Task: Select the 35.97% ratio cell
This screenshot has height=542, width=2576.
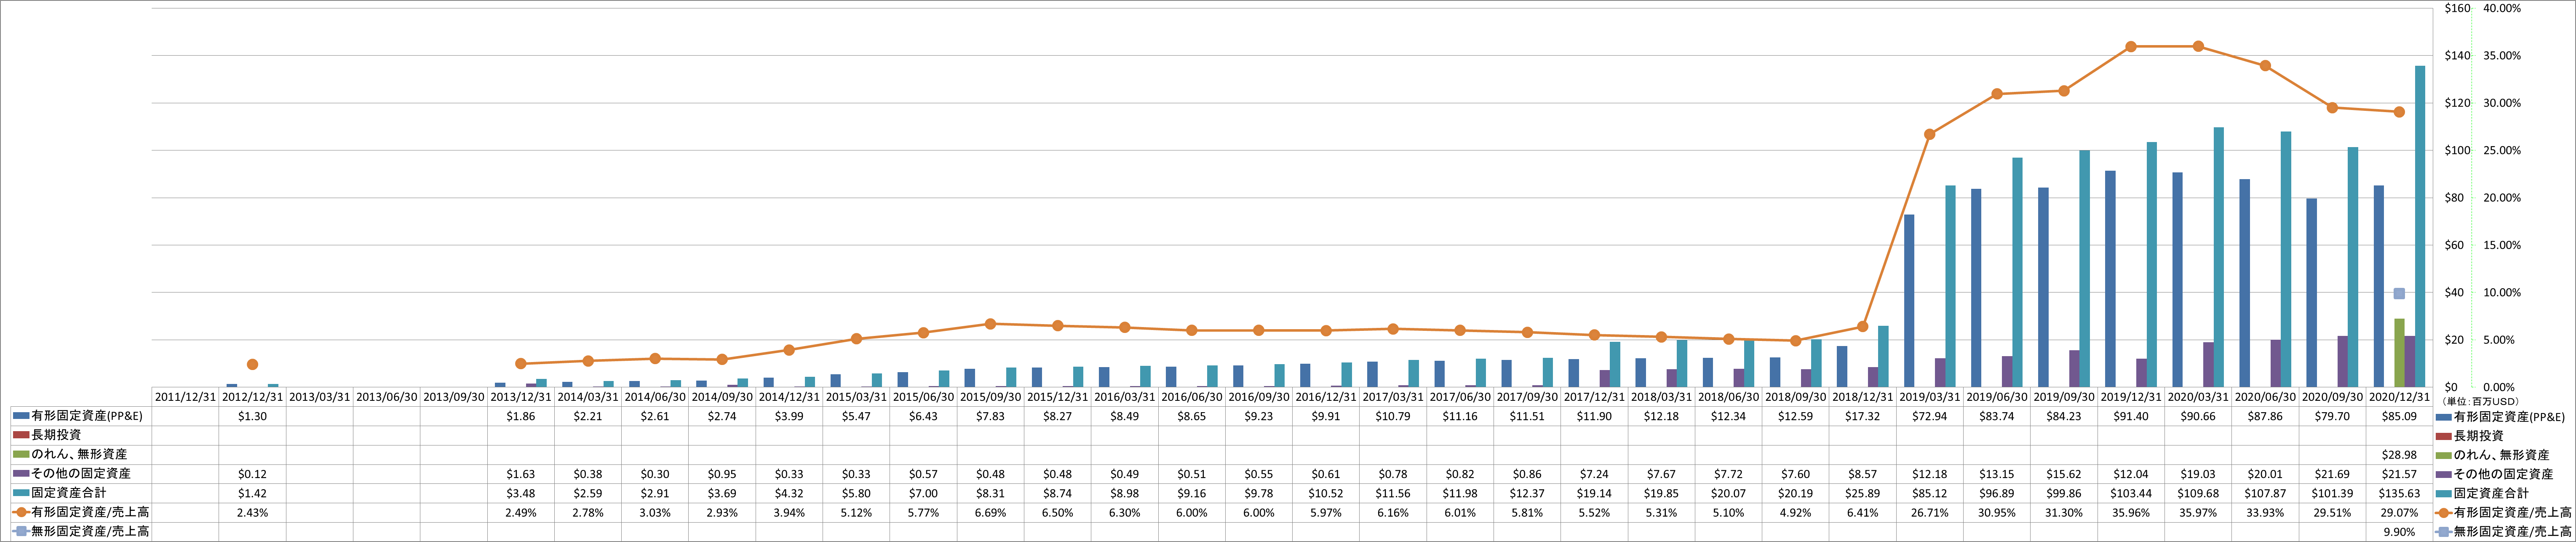Action: tap(2198, 513)
